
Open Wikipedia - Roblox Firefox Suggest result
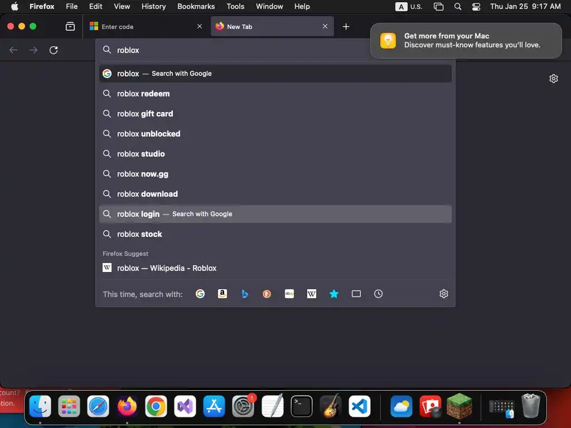pos(275,268)
